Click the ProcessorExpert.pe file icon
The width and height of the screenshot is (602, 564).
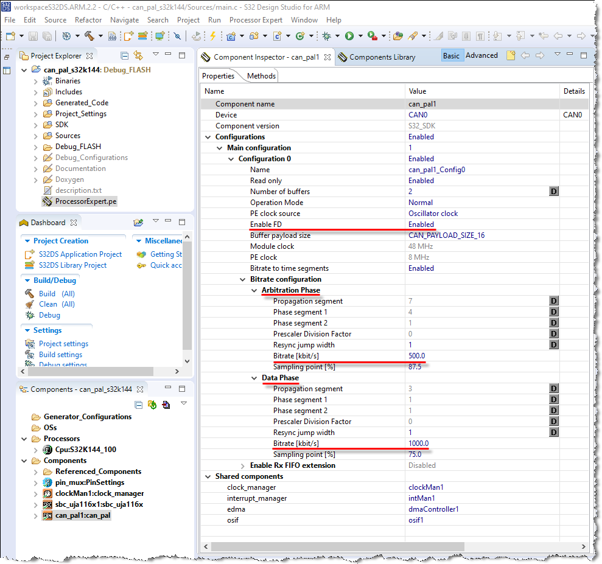click(47, 201)
